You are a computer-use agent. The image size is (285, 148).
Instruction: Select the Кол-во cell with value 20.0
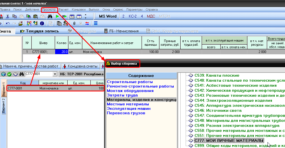61,52
